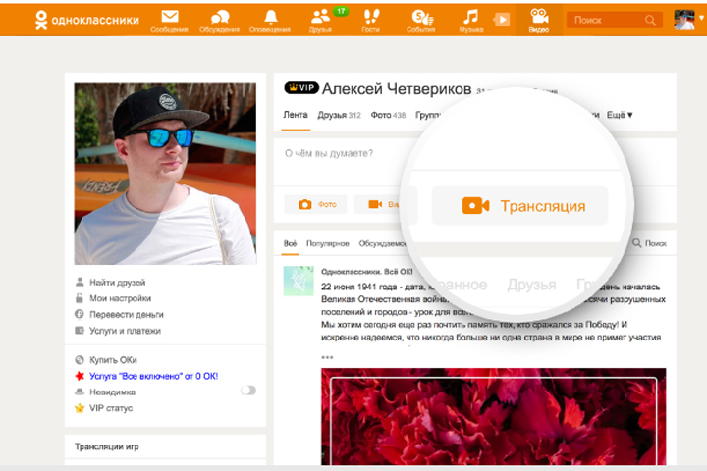707x471 pixels.
Task: Click the События events icon
Action: [421, 19]
